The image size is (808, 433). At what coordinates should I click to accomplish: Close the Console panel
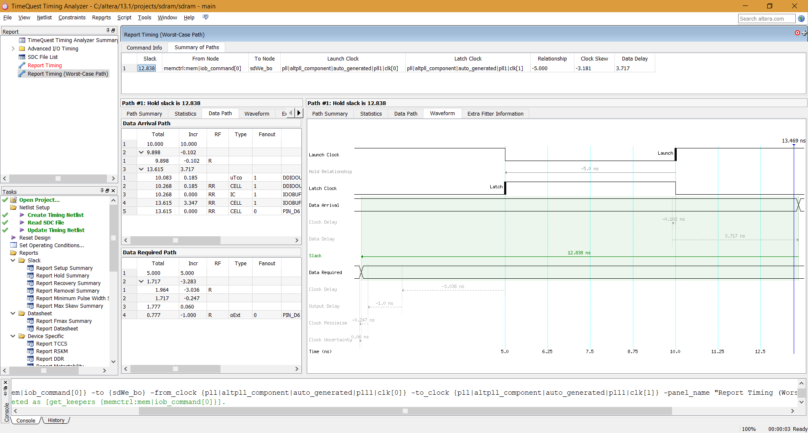point(5,383)
